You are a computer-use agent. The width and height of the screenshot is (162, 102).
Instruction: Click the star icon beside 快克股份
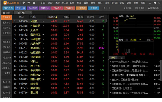click(43, 52)
